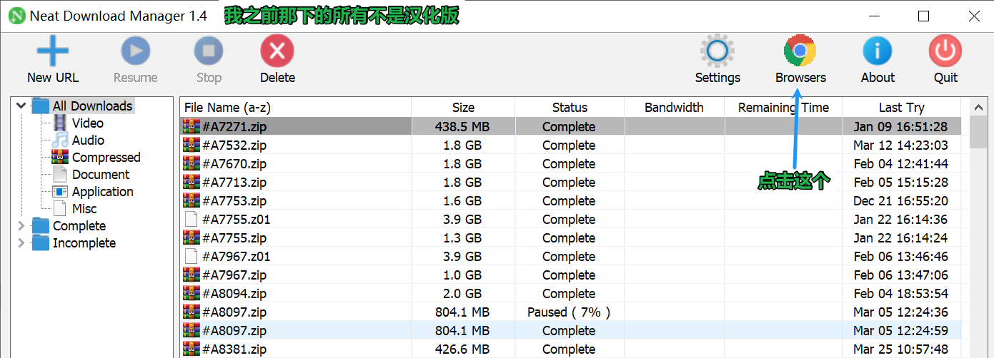Click the red Quit power icon
This screenshot has height=358, width=994.
[x=945, y=51]
